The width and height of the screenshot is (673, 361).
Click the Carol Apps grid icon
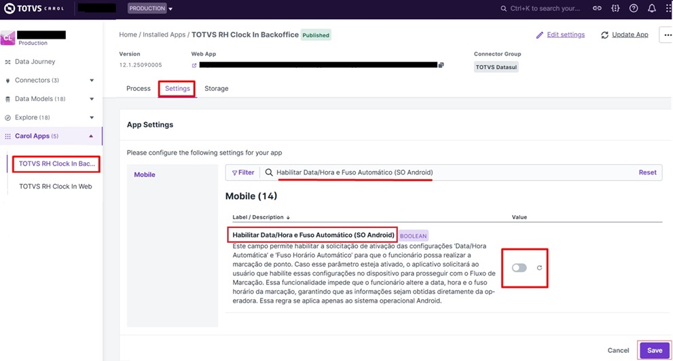coord(7,136)
